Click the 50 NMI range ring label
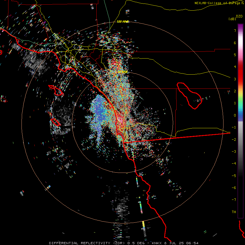Image resolution: width=245 pixels, height=245 pixels. (x=123, y=72)
